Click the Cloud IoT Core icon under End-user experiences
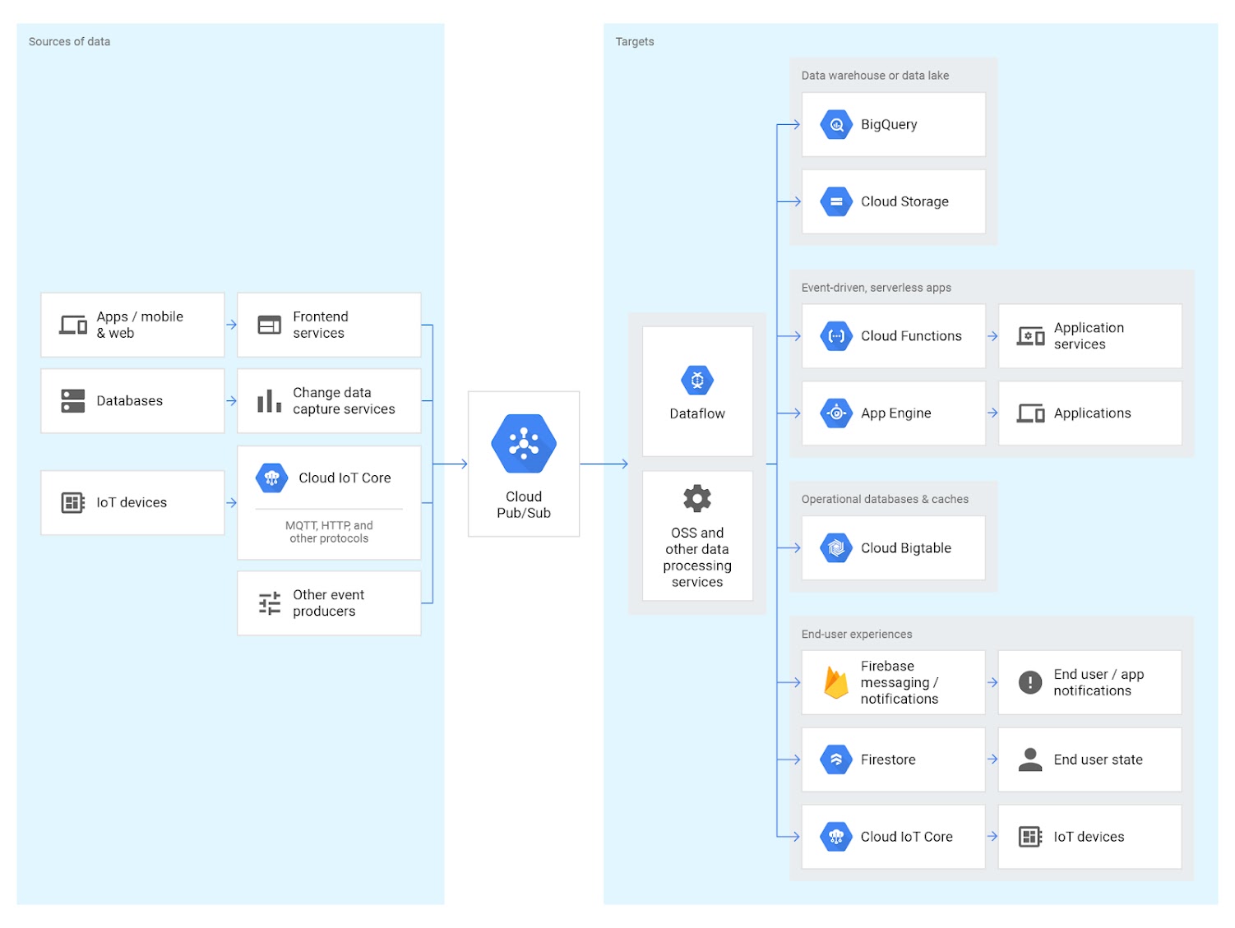Image resolution: width=1235 pixels, height=928 pixels. (x=836, y=837)
